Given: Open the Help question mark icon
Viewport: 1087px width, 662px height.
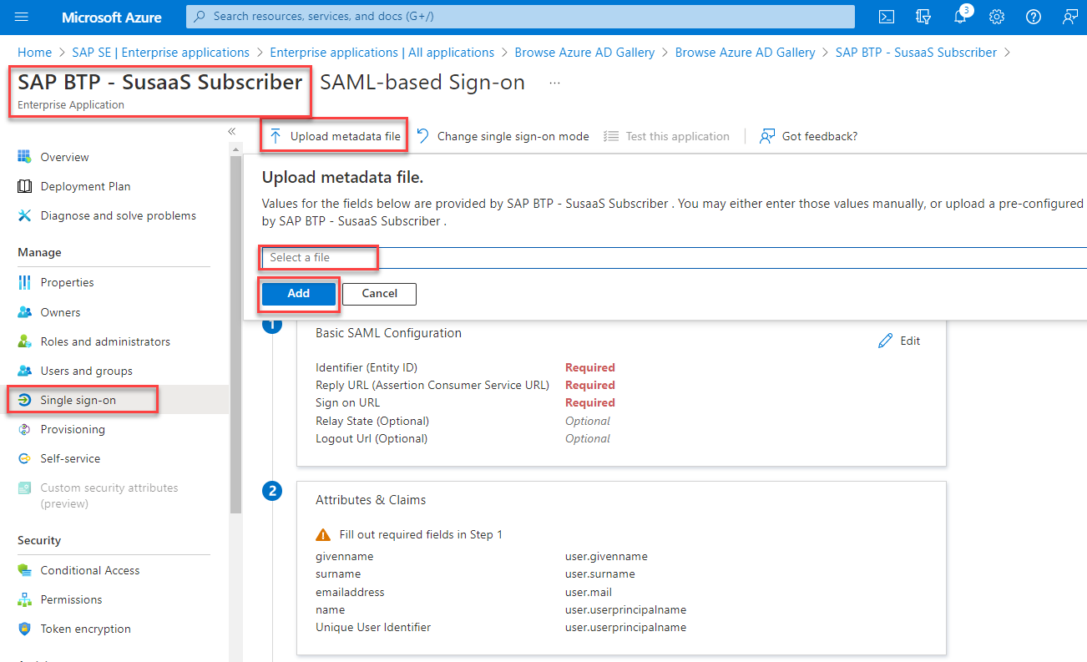Looking at the screenshot, I should point(1034,17).
